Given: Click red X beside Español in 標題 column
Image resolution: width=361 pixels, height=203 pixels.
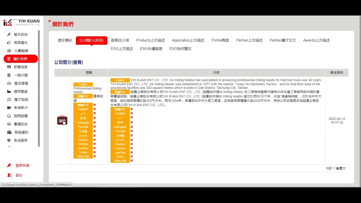Looking at the screenshot, I should tap(94, 109).
